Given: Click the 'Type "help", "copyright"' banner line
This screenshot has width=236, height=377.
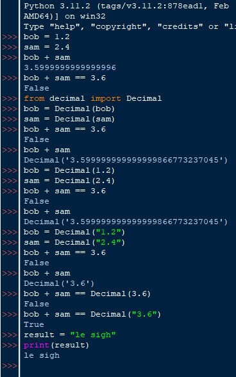Looking at the screenshot, I should click(130, 26).
